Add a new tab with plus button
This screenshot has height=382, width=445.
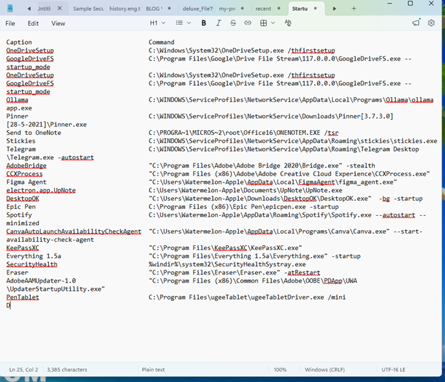pos(354,9)
